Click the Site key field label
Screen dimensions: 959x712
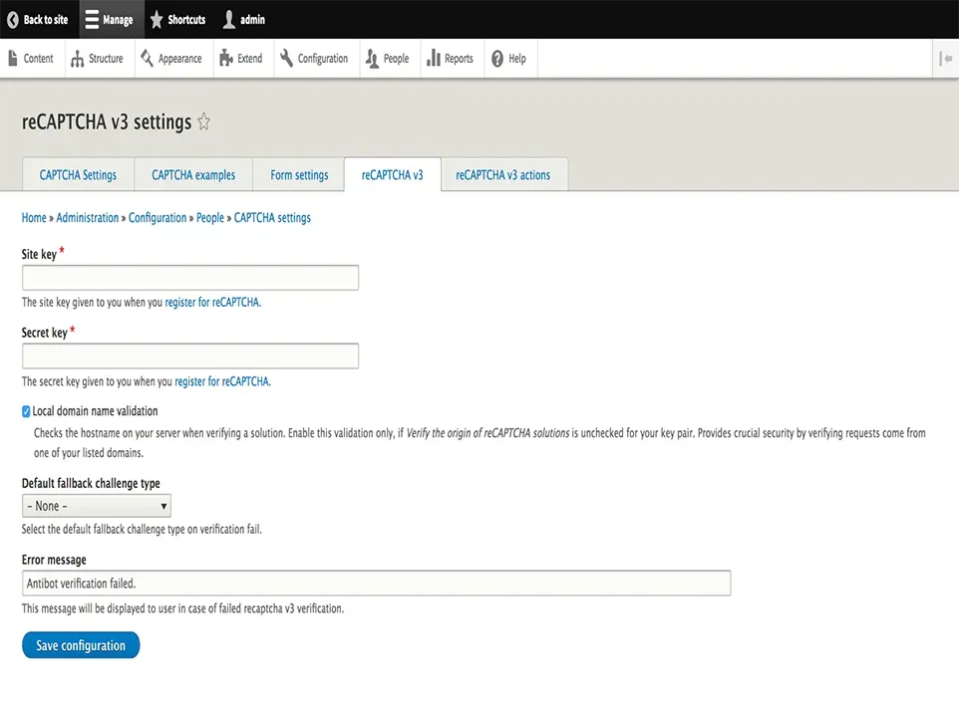click(x=39, y=254)
